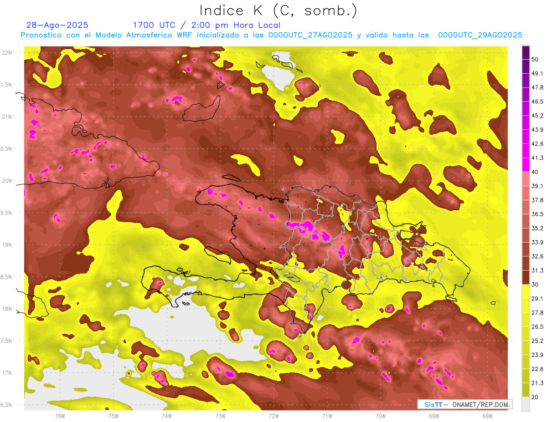Click the dark purple color band above 50
Viewport: 547px width, 422px height.
[526, 52]
